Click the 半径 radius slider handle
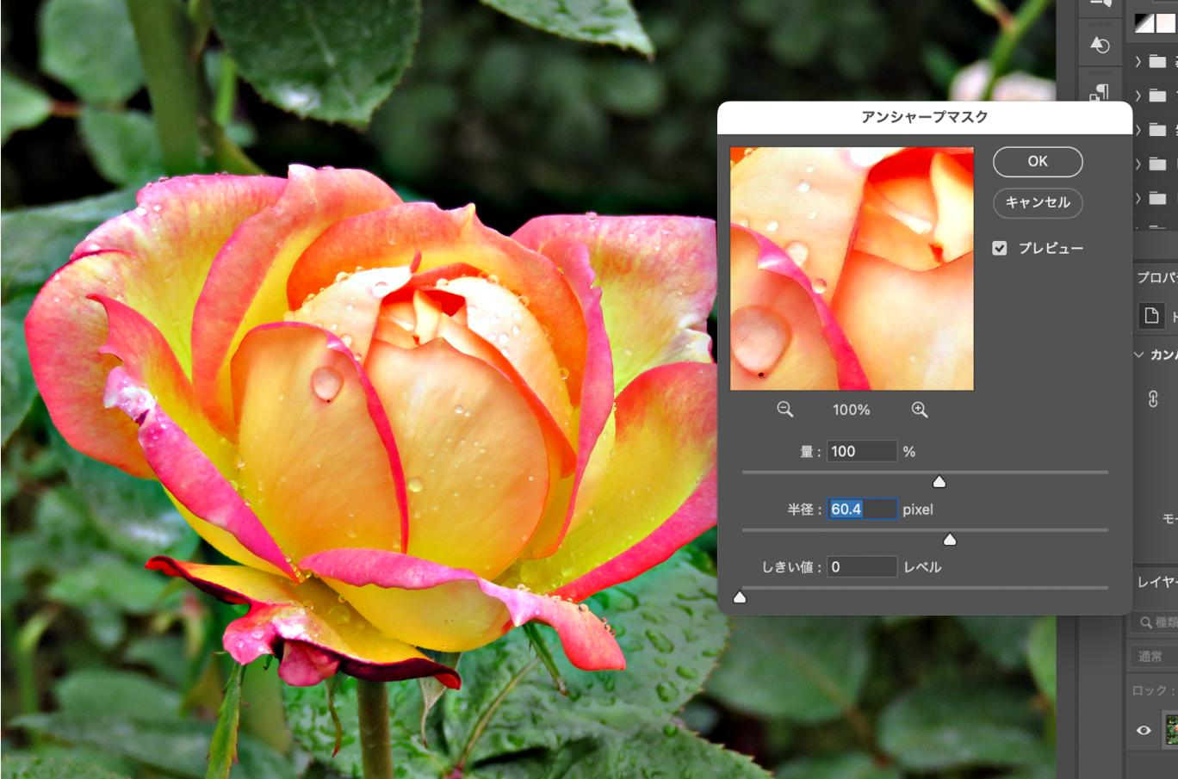This screenshot has height=779, width=1178. tap(950, 540)
